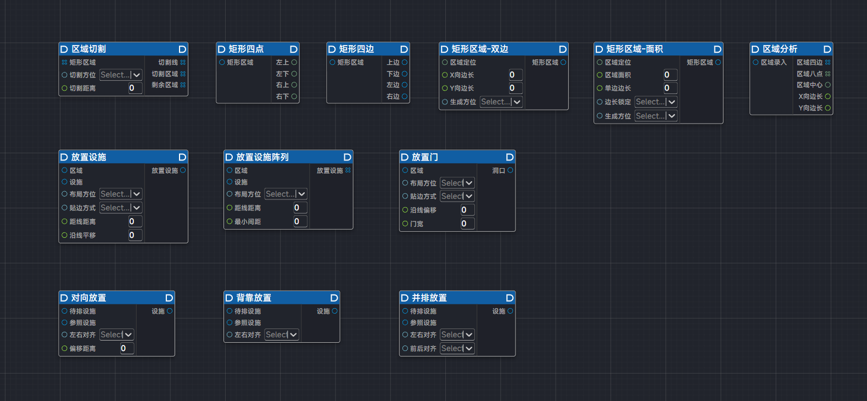Click the 区域八点 output port on 区域分析
Image resolution: width=867 pixels, height=401 pixels.
pyautogui.click(x=827, y=74)
